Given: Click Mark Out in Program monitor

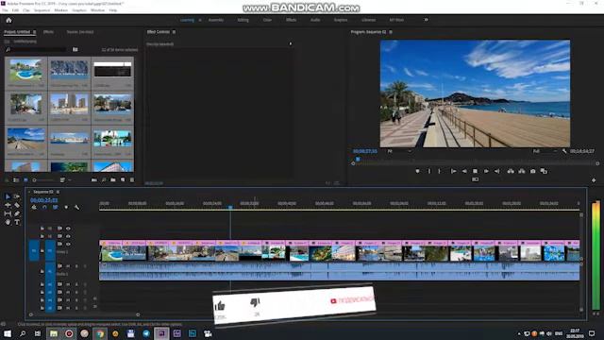Looking at the screenshot, I should point(440,171).
